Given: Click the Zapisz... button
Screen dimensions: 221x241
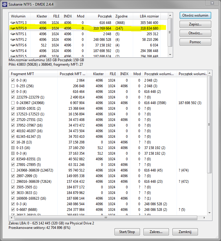Looking at the screenshot, I should (x=195, y=24).
